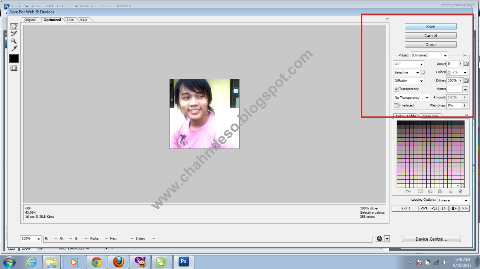The width and height of the screenshot is (480, 269).
Task: Click the black eyedropper color swatch
Action: [x=14, y=59]
